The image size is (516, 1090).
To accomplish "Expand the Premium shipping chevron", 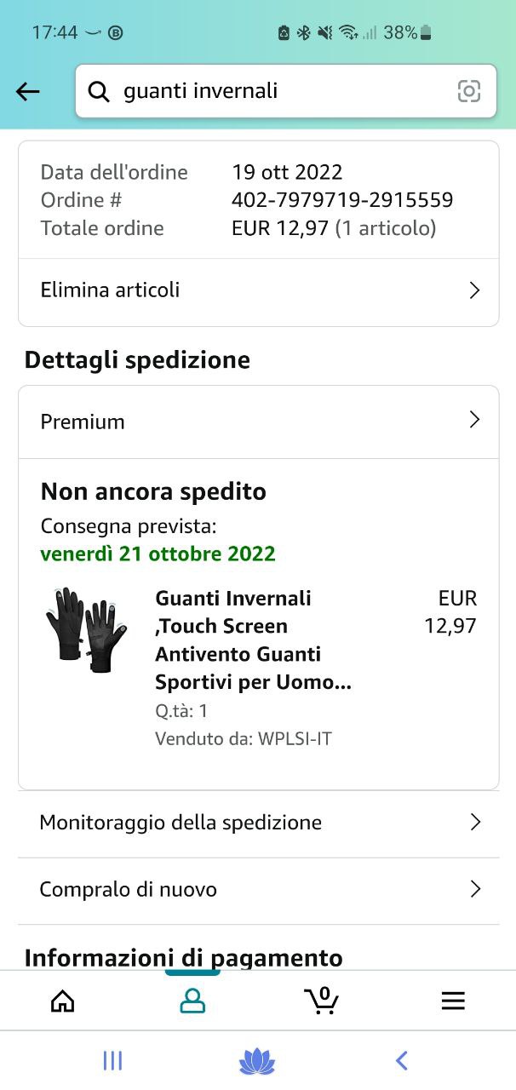I will point(475,420).
